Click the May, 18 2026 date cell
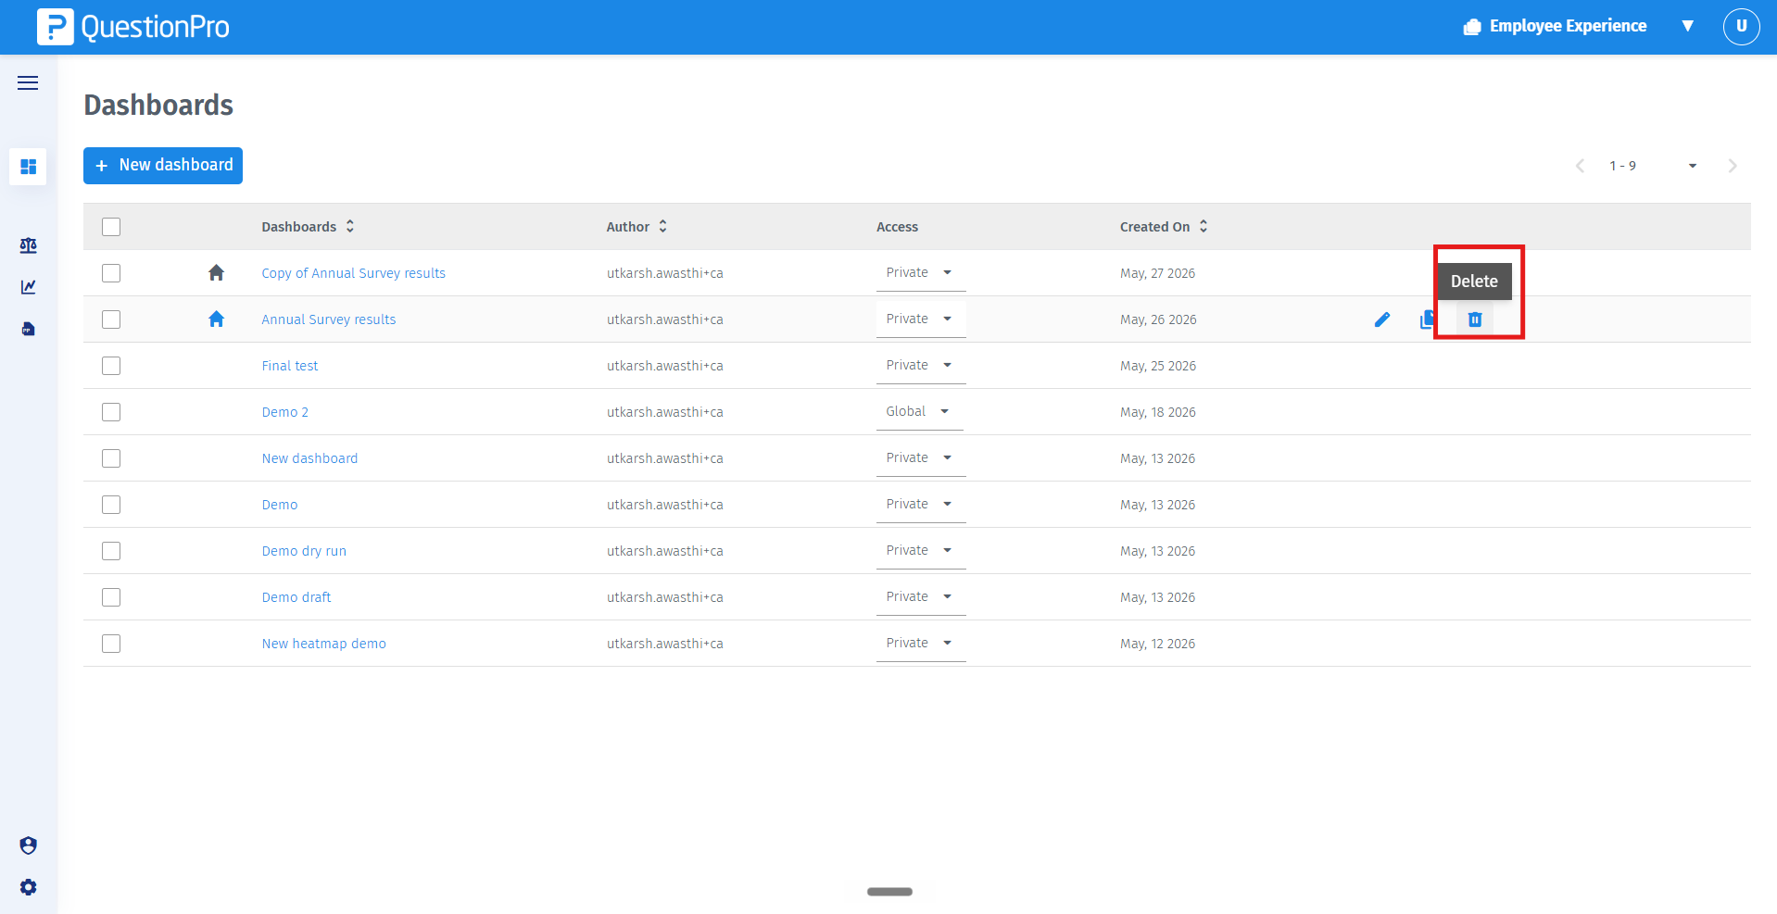This screenshot has height=914, width=1777. click(1157, 412)
